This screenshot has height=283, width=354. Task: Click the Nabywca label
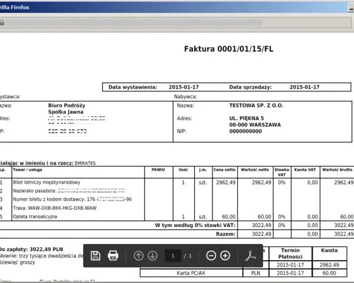[x=185, y=97]
